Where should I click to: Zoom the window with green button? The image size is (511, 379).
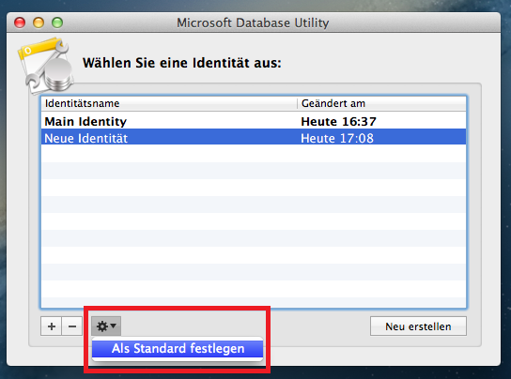point(57,23)
